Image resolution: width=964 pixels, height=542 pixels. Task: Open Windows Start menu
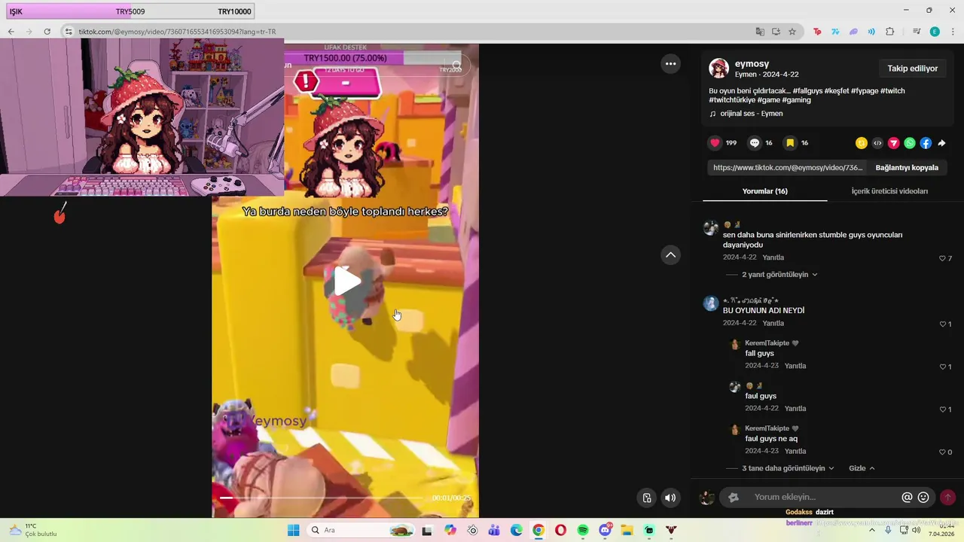[x=293, y=530]
